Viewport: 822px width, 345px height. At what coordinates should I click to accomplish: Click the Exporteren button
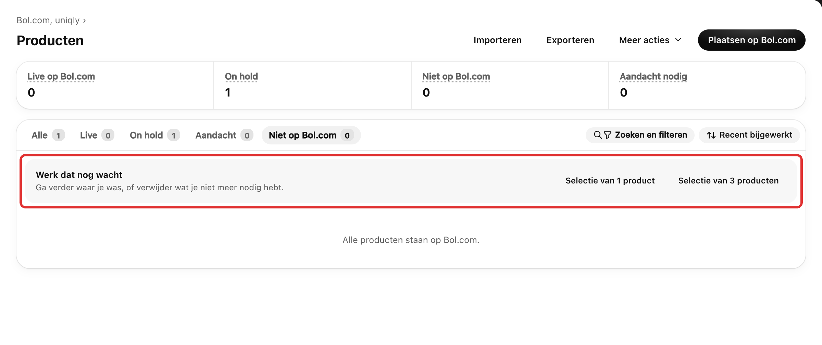570,40
